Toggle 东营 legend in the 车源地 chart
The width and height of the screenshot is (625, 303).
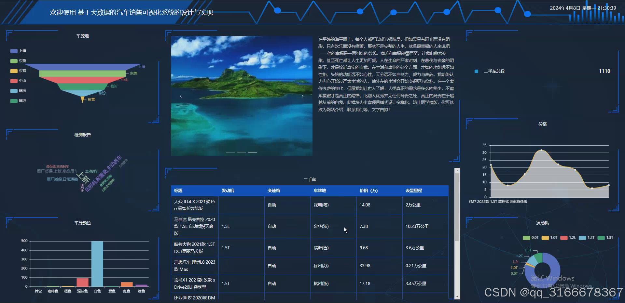tap(18, 71)
